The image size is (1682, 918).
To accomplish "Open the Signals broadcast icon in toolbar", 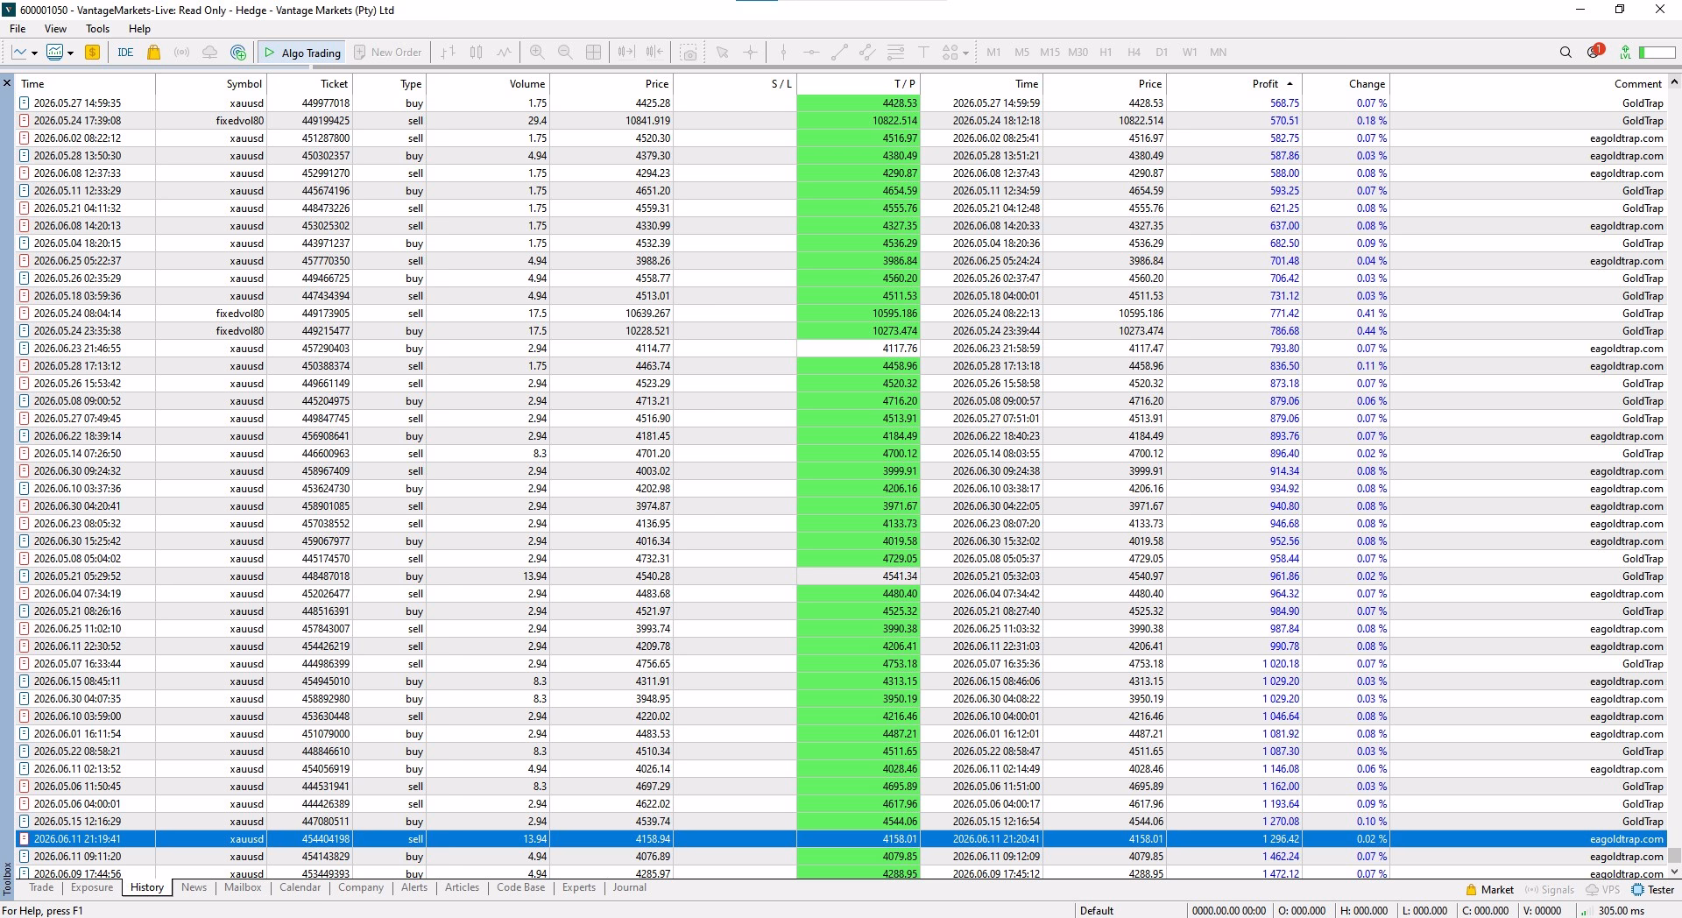I will (181, 53).
